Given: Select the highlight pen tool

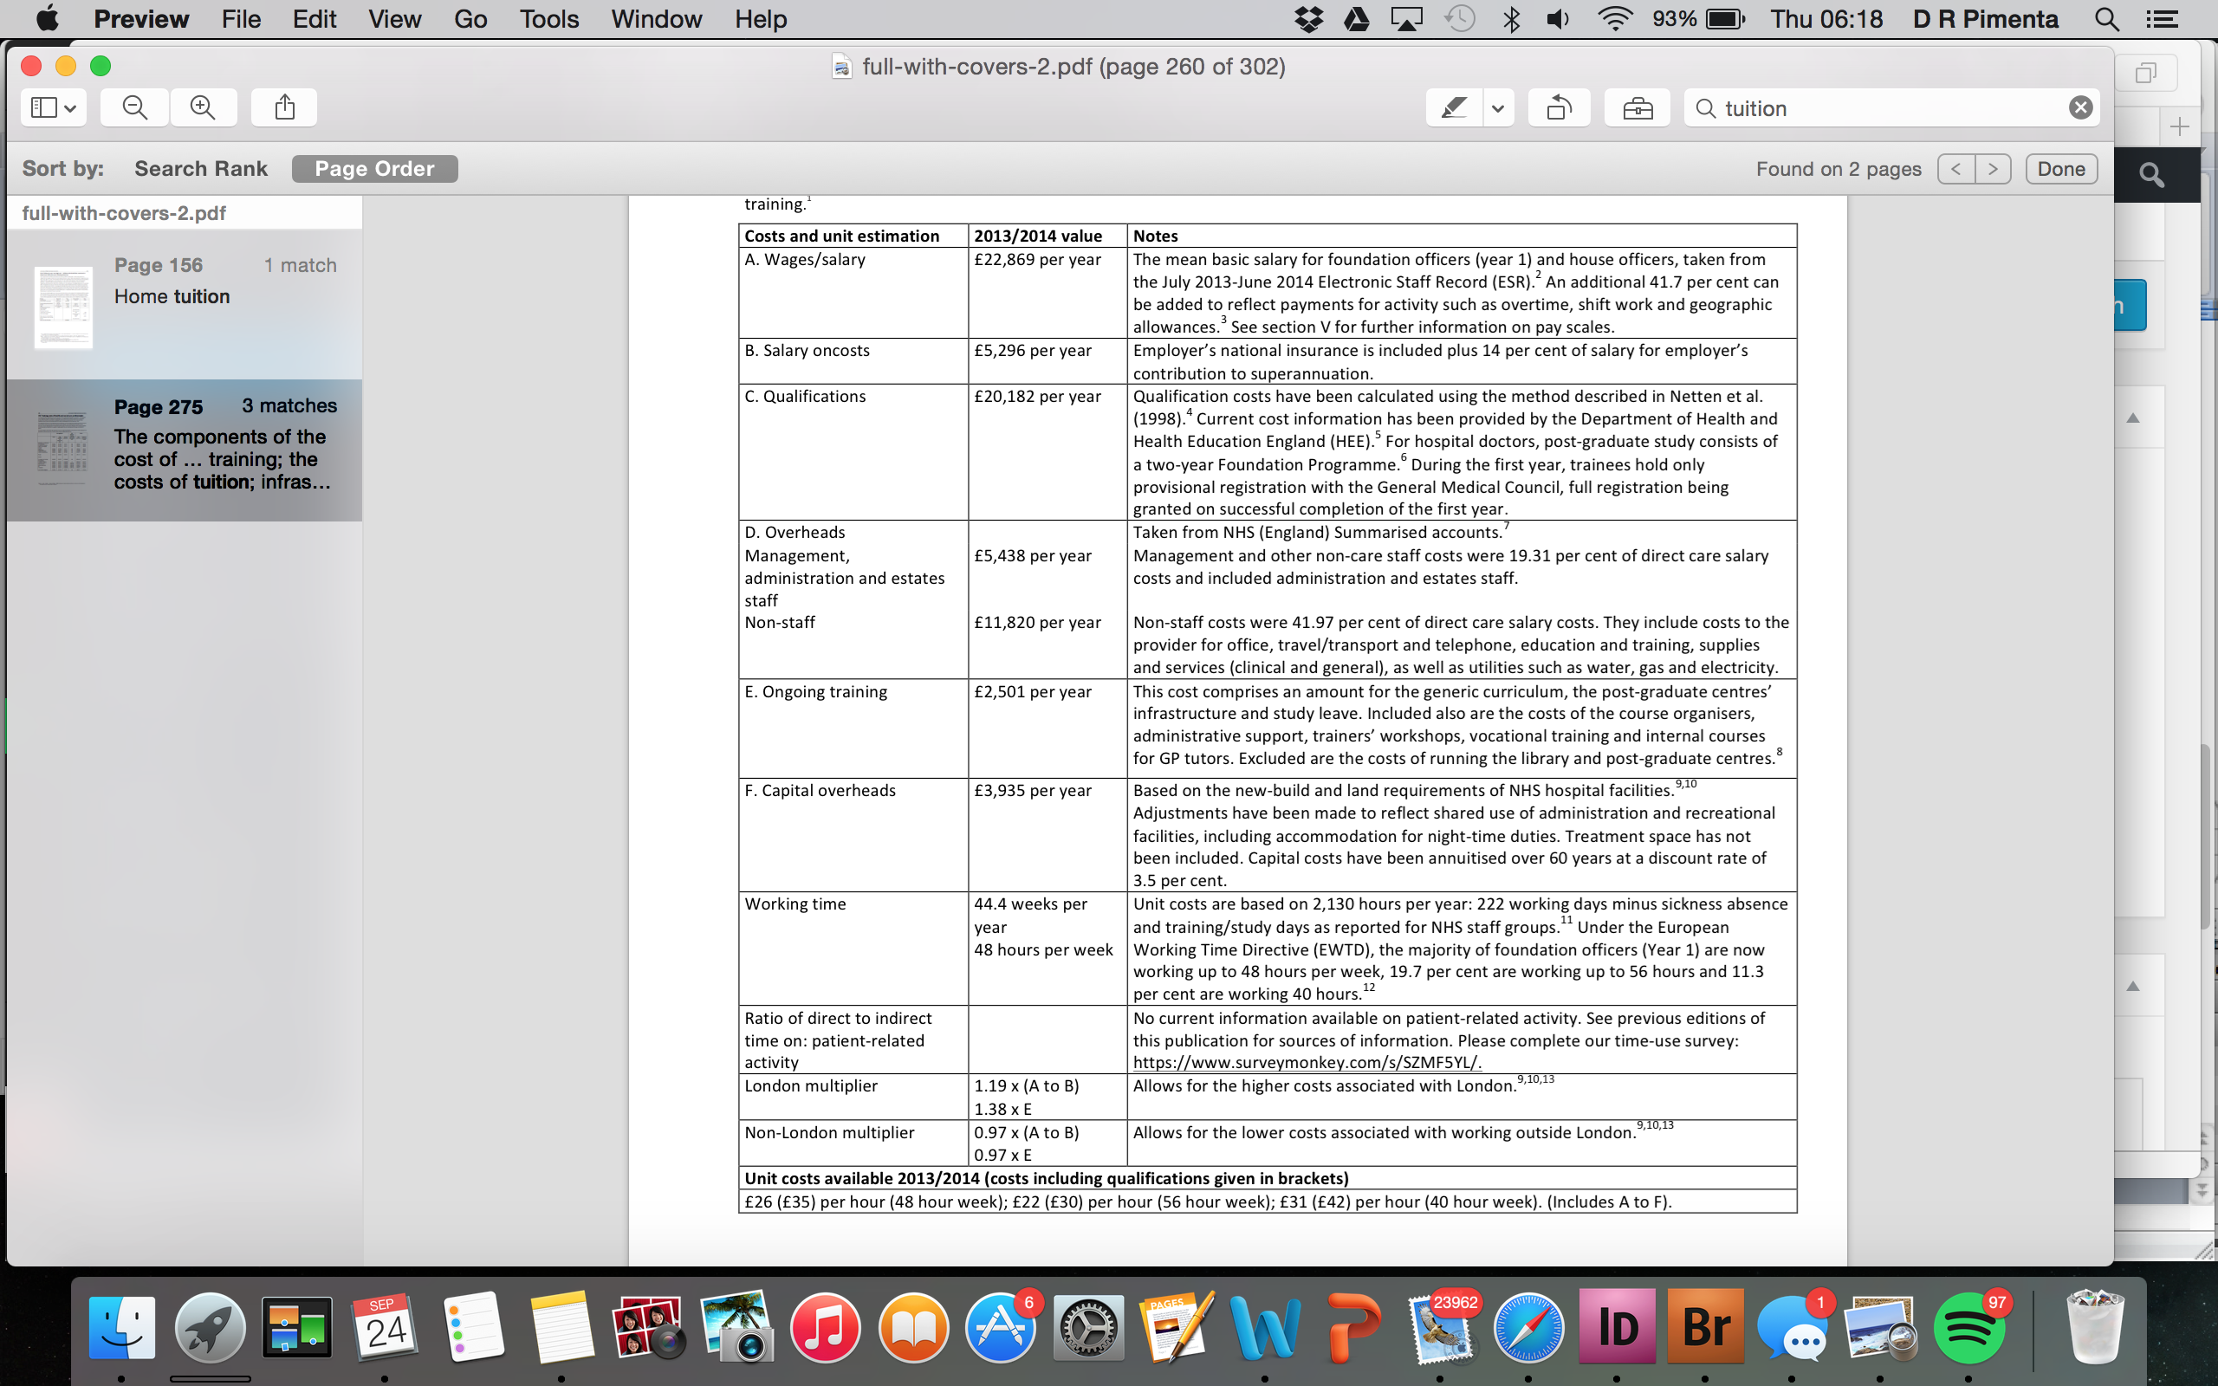Looking at the screenshot, I should pos(1454,108).
